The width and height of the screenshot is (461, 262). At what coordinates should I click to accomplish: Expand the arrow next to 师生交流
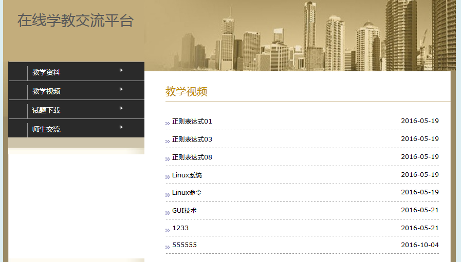point(121,127)
